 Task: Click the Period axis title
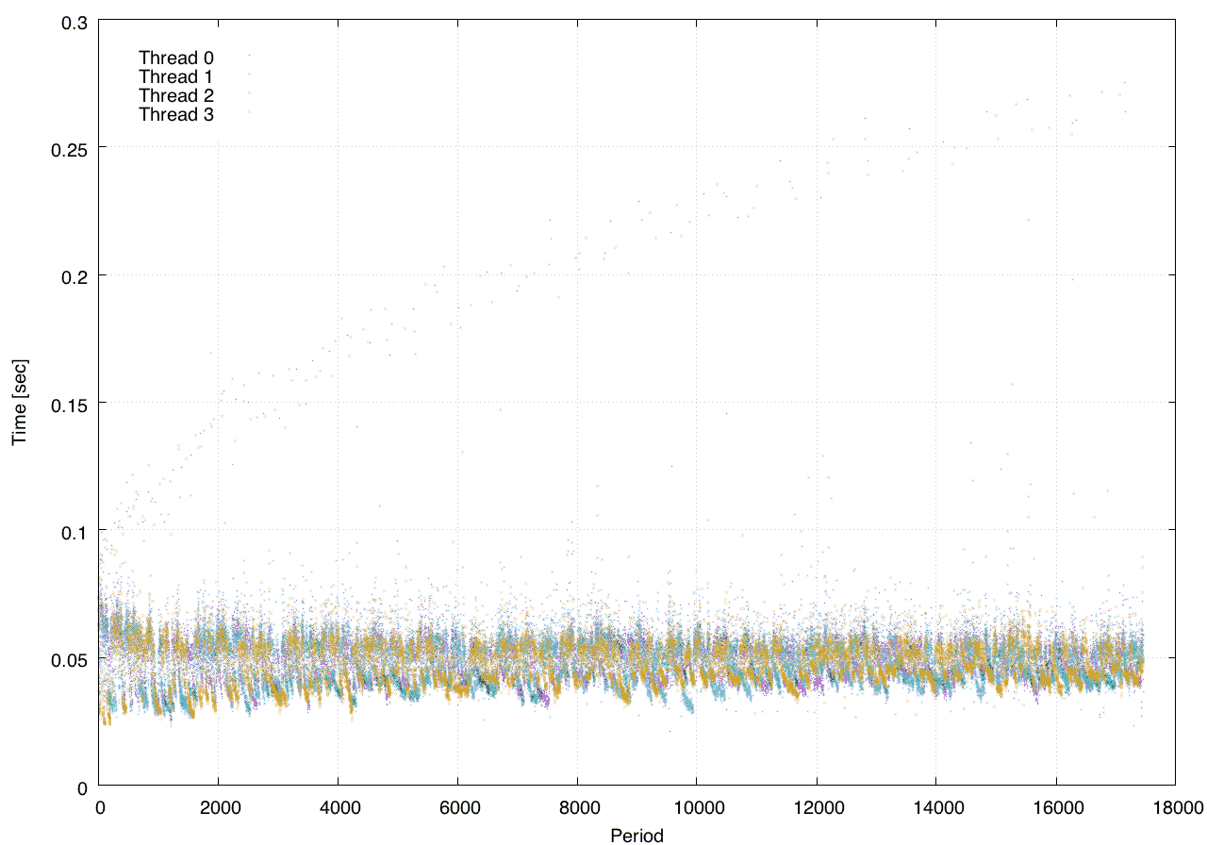(637, 836)
